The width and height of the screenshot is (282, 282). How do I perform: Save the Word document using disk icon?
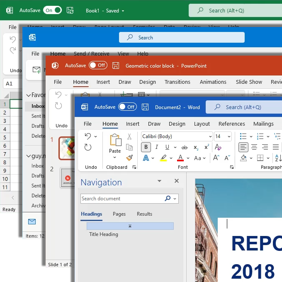point(145,107)
